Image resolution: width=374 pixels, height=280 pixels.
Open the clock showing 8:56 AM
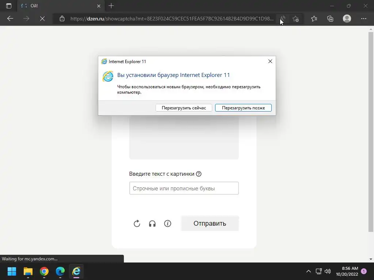point(347,271)
